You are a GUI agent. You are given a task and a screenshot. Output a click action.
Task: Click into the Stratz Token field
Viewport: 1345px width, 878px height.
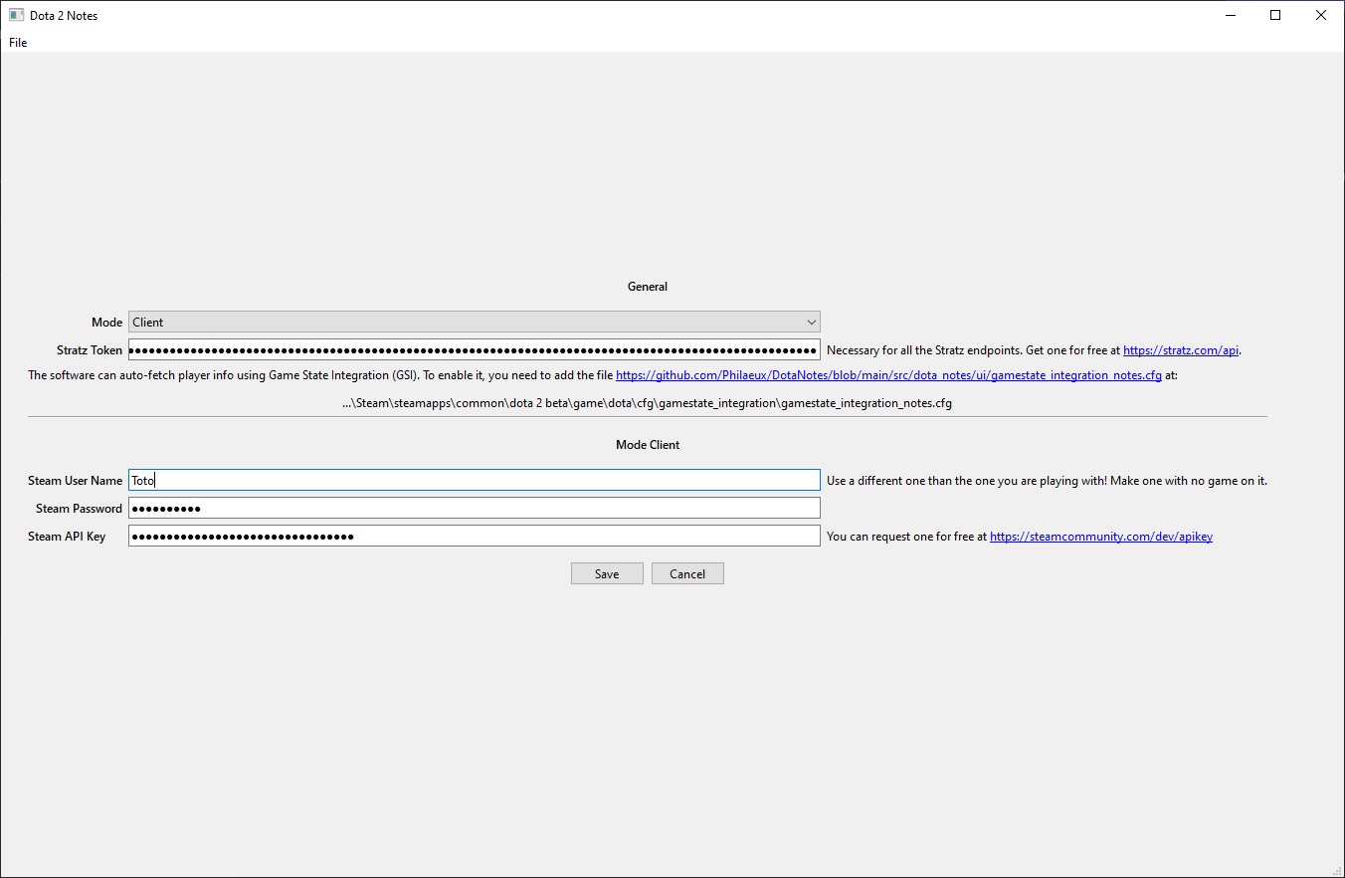475,350
